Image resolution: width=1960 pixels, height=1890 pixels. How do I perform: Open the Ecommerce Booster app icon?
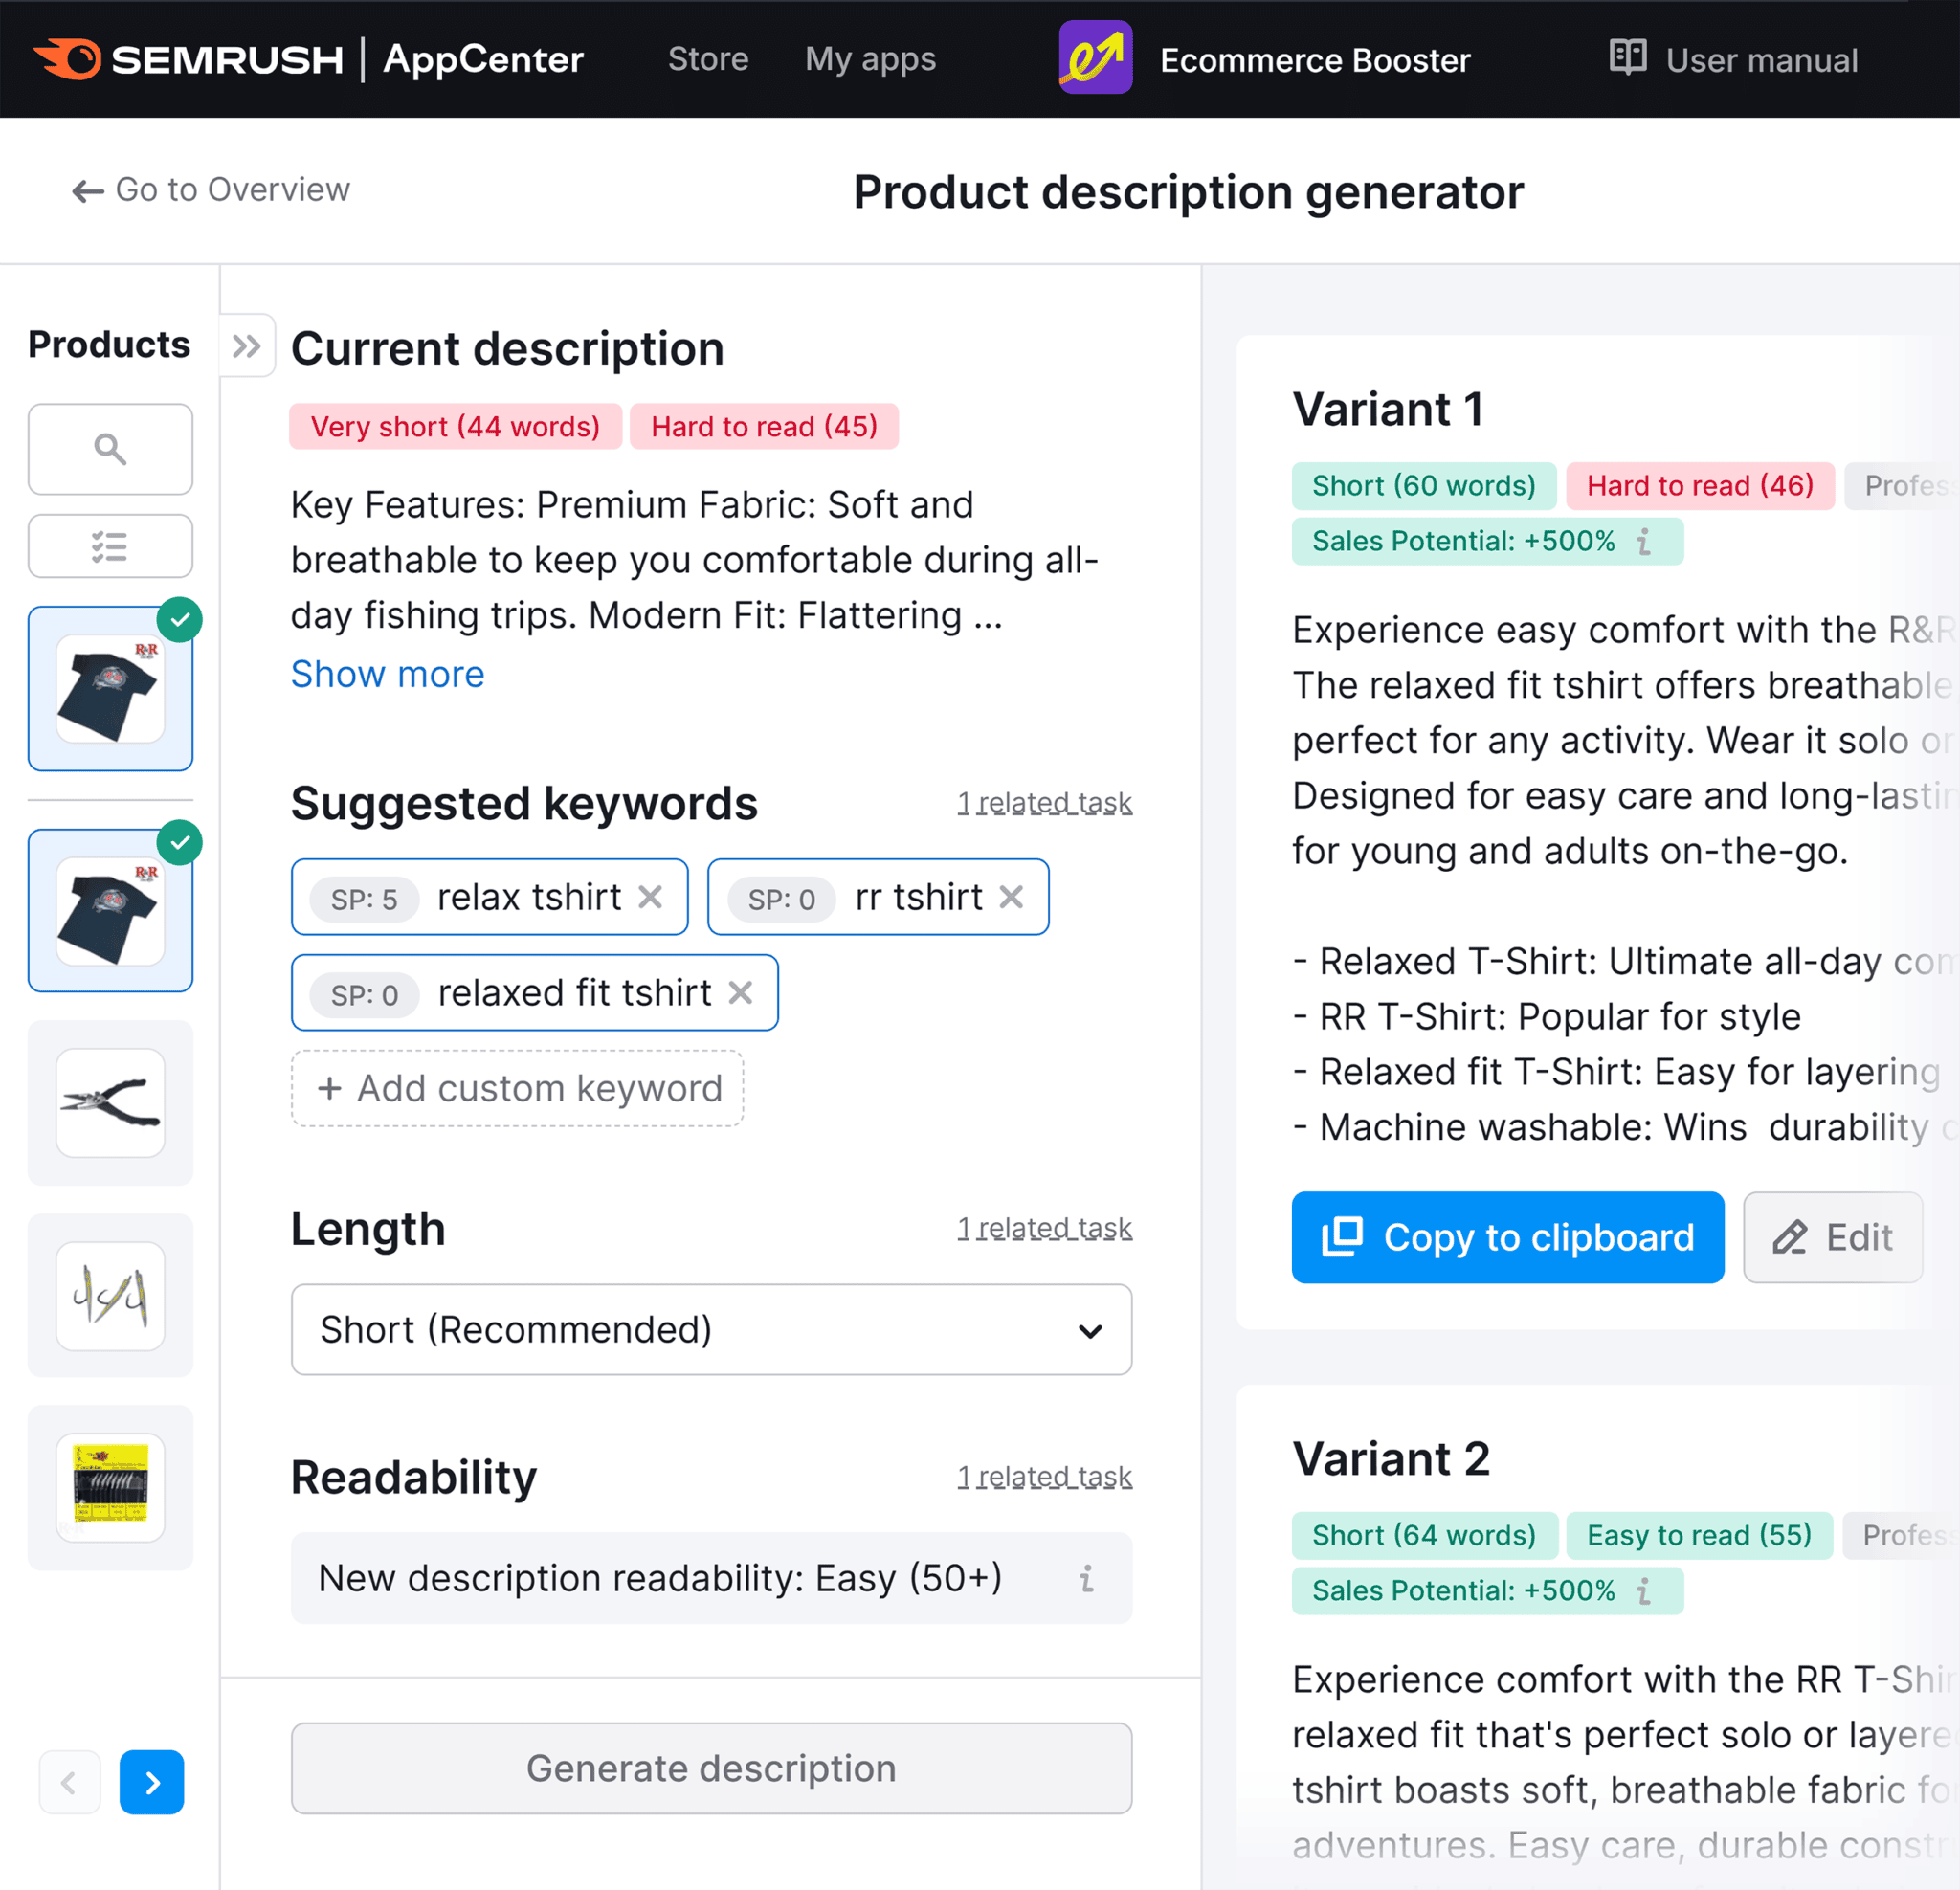(x=1095, y=59)
